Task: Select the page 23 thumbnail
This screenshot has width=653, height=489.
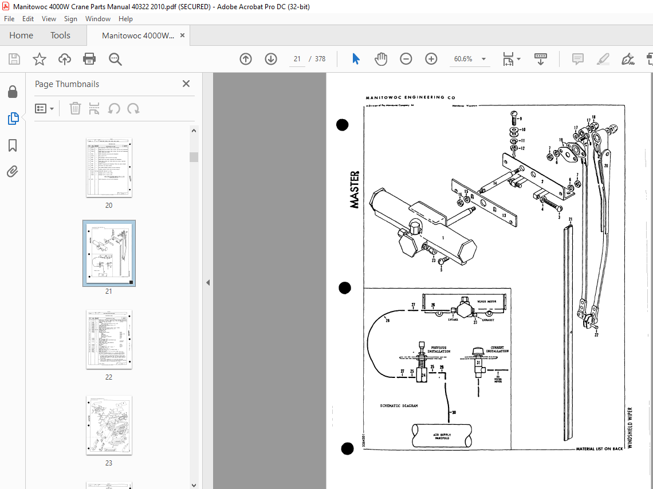Action: [x=109, y=425]
